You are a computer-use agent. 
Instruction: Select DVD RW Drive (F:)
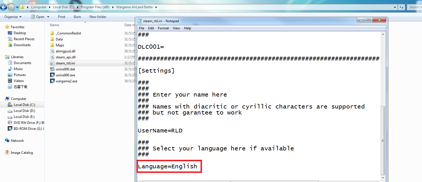click(26, 123)
